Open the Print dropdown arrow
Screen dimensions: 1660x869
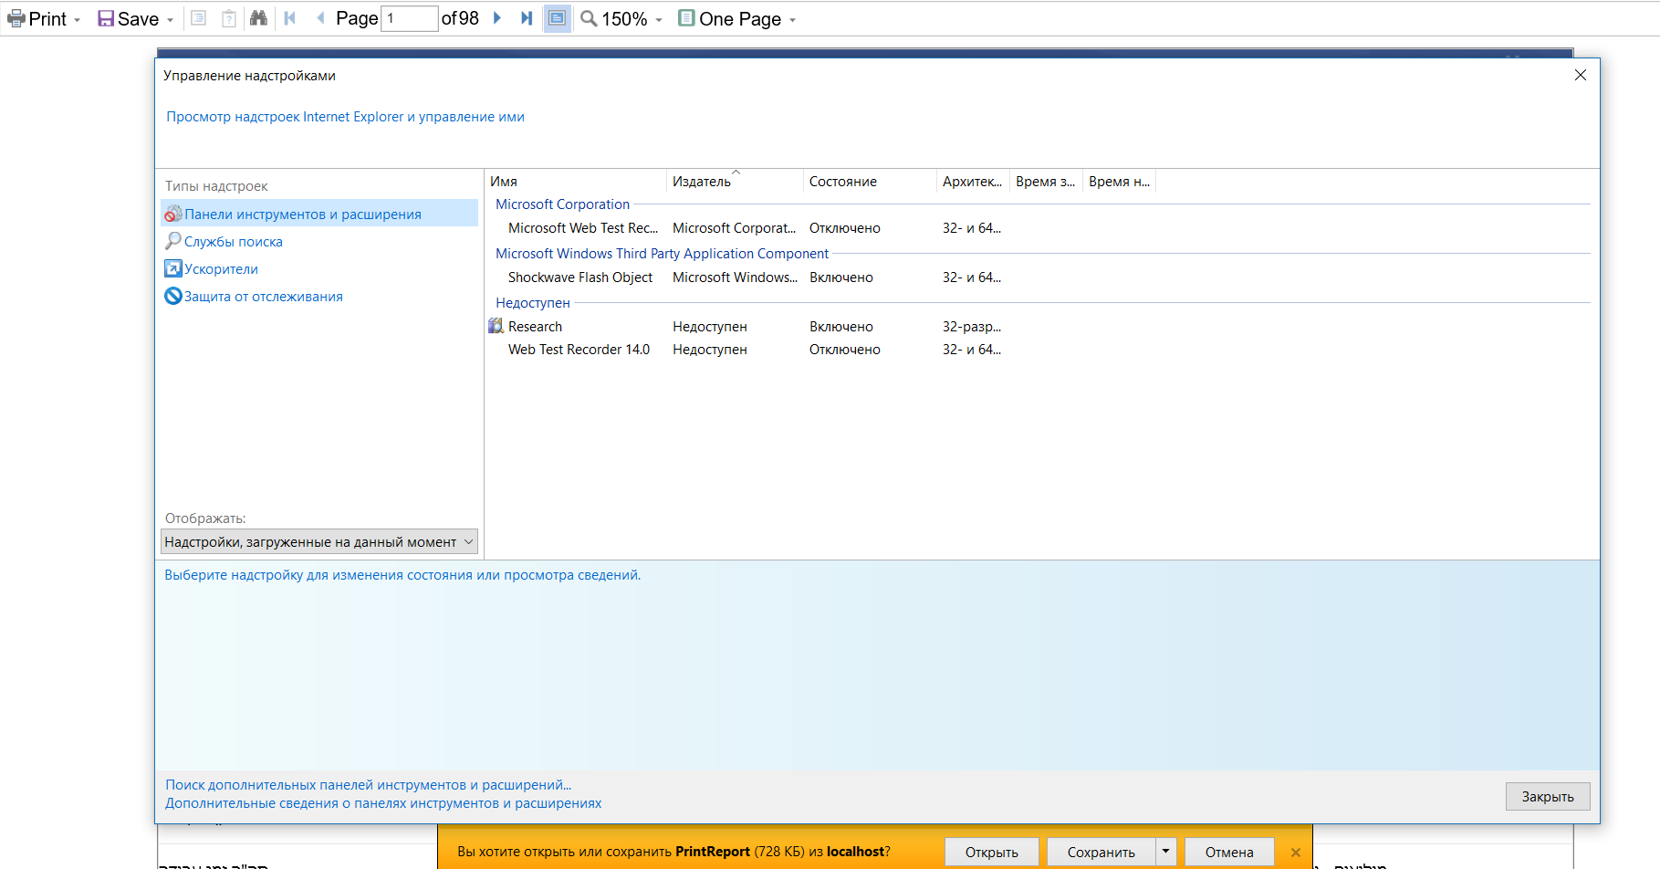(x=78, y=20)
